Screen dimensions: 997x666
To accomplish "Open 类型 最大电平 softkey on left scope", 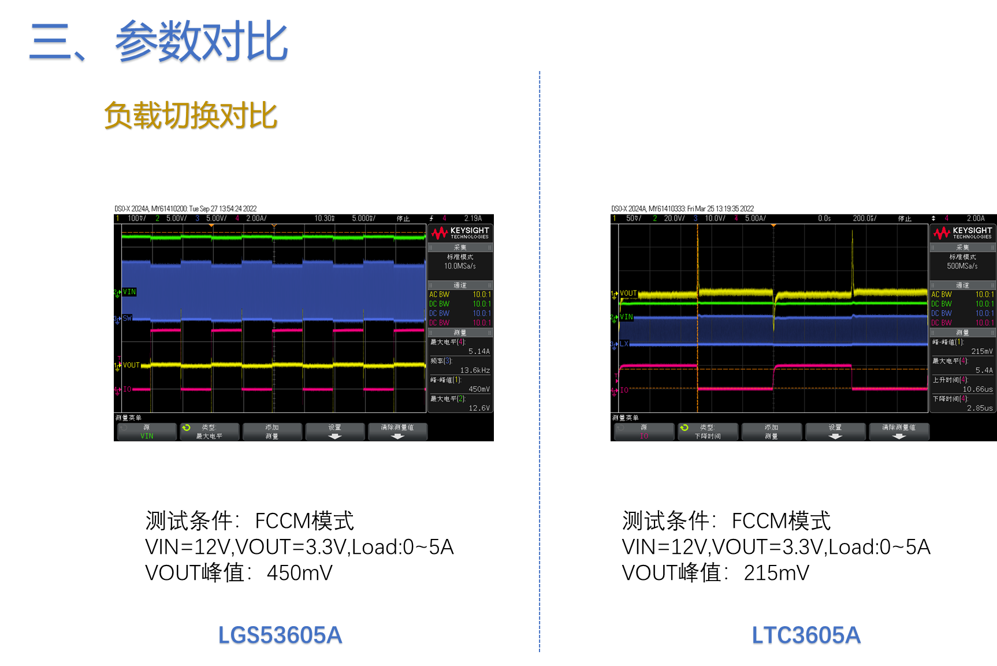I will 209,432.
